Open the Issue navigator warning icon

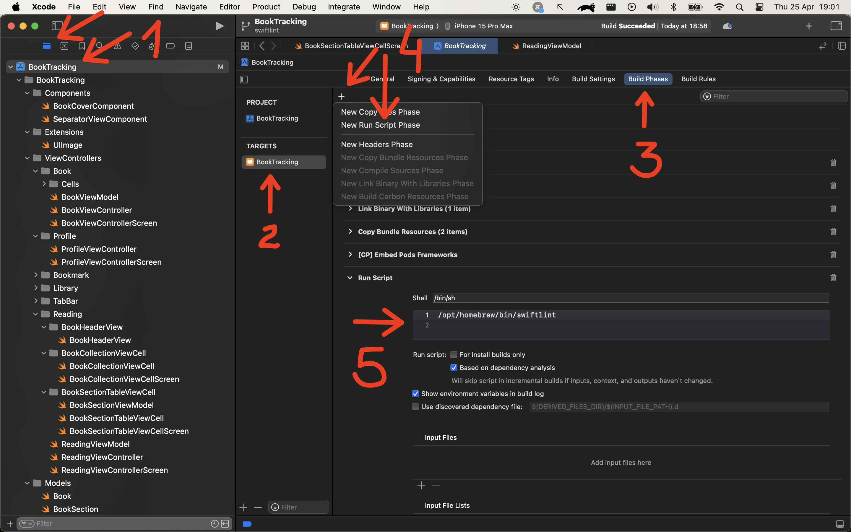point(117,46)
